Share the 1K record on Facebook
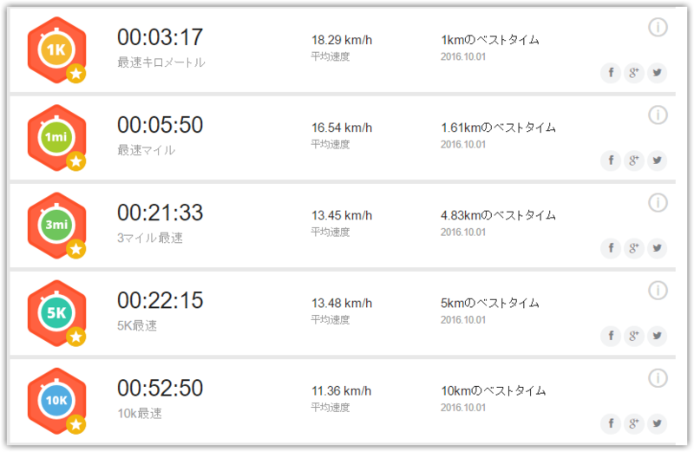This screenshot has height=452, width=694. pyautogui.click(x=611, y=72)
